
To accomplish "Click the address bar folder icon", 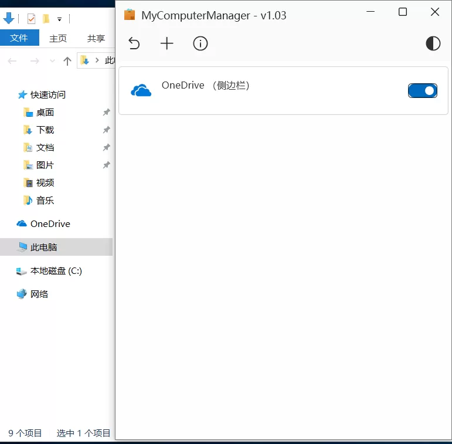I will [x=85, y=60].
